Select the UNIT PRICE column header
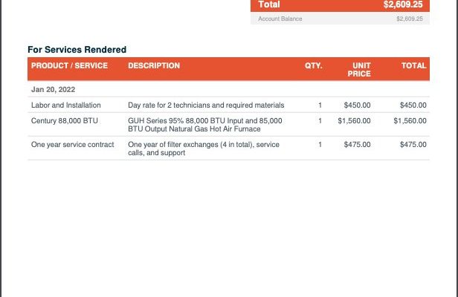 [359, 70]
